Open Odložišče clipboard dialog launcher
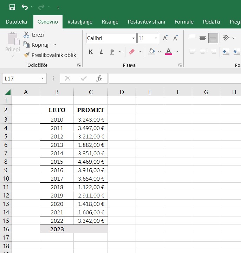 point(79,65)
